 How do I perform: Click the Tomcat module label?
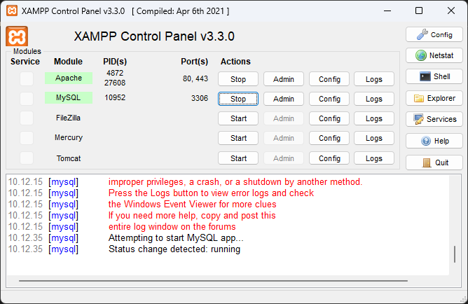coord(69,158)
